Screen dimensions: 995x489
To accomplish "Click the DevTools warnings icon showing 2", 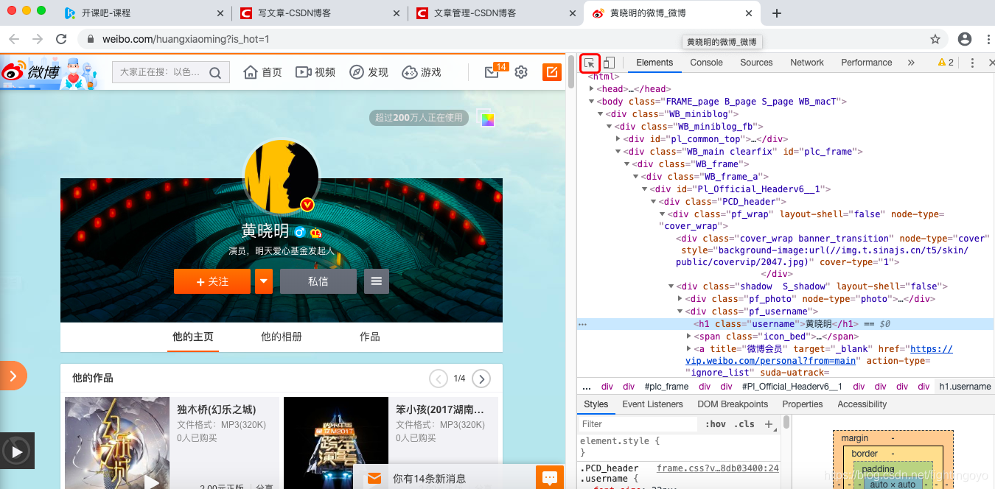I will point(944,63).
